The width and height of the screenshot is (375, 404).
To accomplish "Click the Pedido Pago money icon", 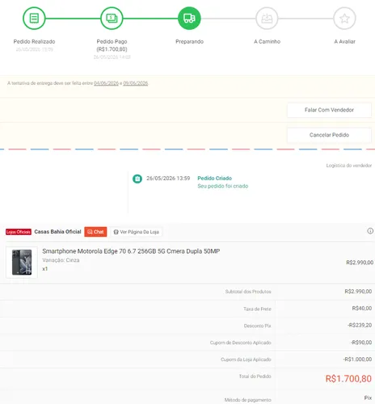I will point(112,19).
